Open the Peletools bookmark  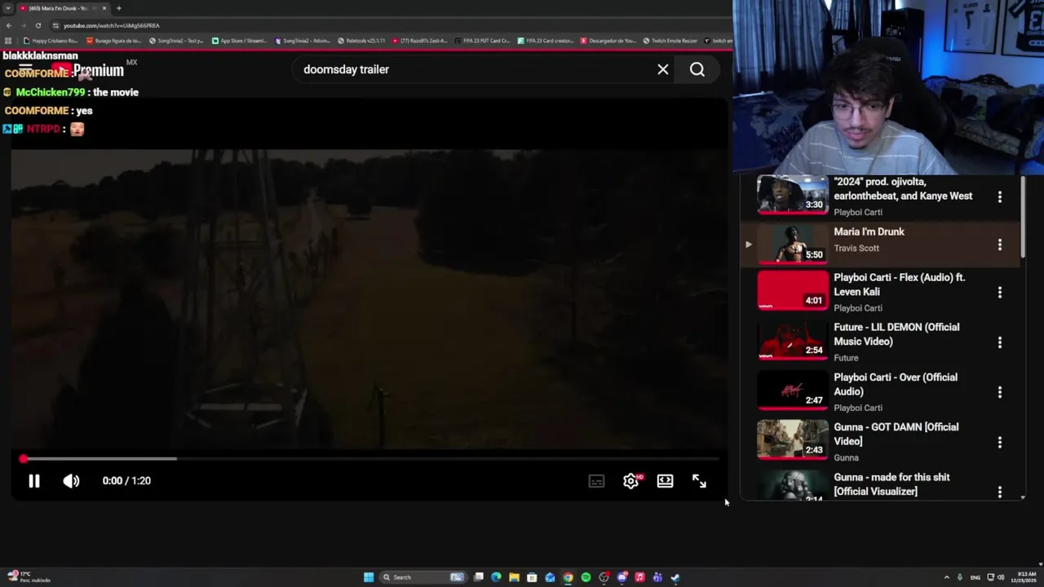coord(361,41)
